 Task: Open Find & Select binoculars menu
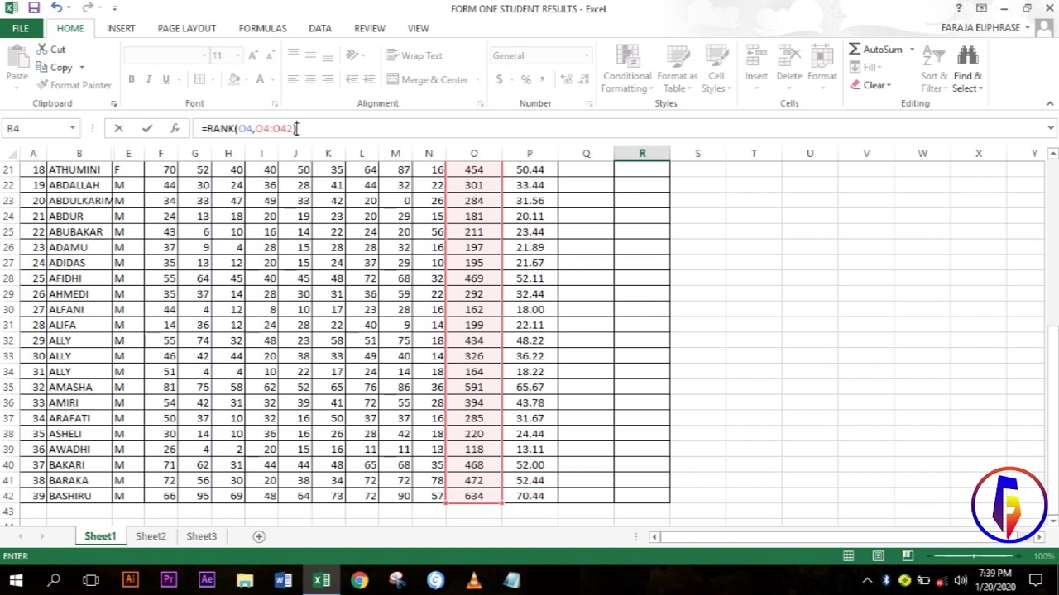coord(967,69)
